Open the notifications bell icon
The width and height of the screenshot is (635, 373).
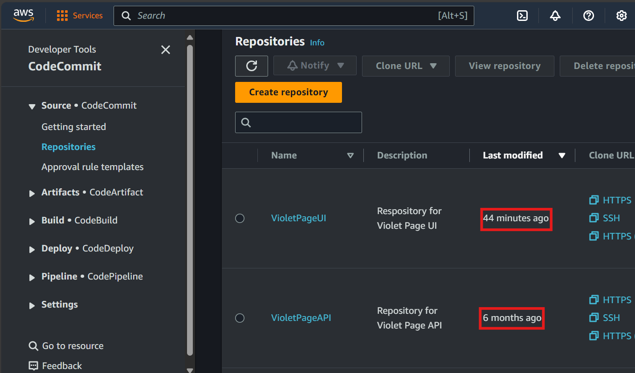pos(555,16)
